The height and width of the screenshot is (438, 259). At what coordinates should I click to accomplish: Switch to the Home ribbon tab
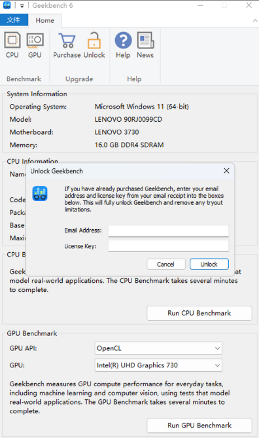click(45, 20)
